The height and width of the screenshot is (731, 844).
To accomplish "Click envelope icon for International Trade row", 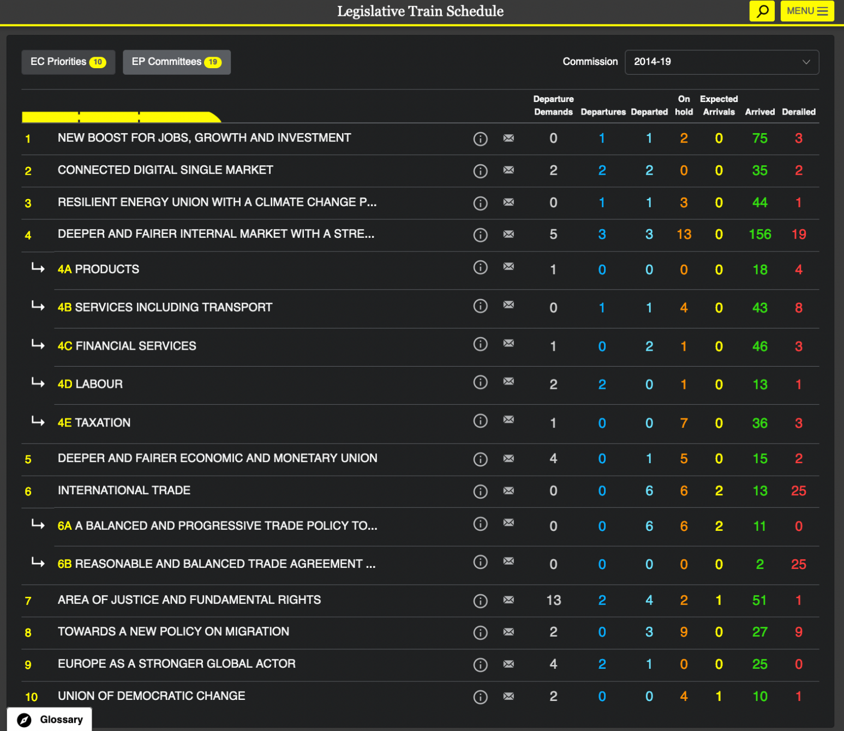I will (x=508, y=491).
